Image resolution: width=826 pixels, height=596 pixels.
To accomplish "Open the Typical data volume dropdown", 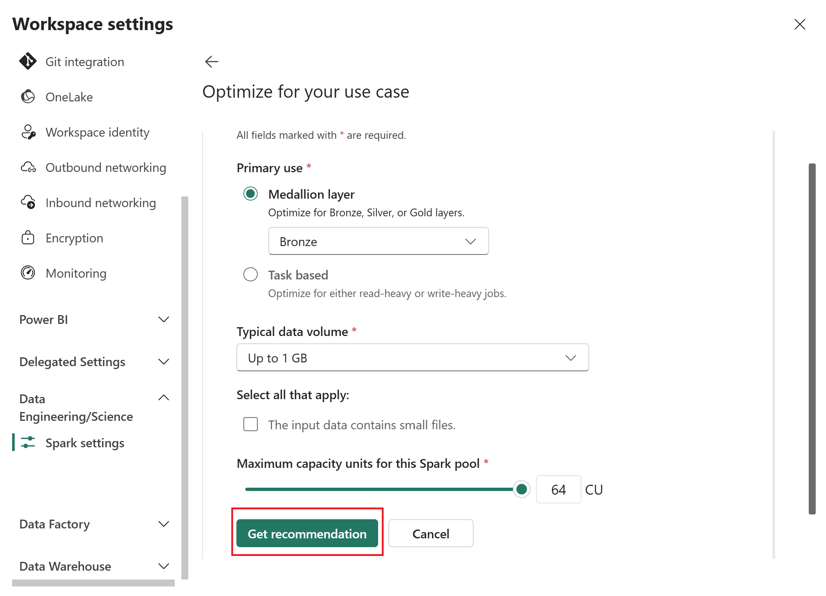I will pos(413,357).
